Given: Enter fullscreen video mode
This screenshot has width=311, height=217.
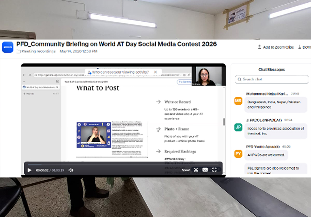Looking at the screenshot, I should (x=214, y=170).
